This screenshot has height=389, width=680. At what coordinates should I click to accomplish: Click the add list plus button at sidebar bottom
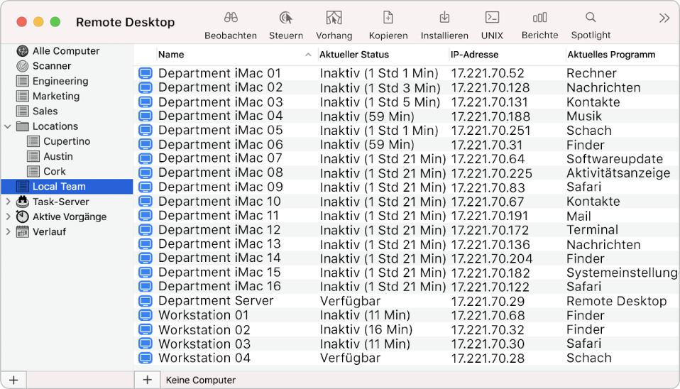click(13, 380)
